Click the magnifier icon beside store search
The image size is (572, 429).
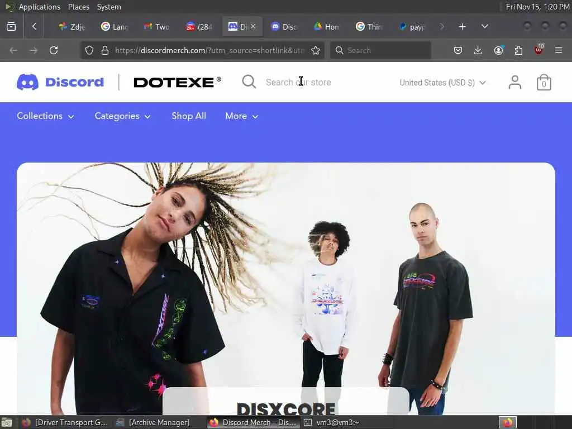pos(249,82)
